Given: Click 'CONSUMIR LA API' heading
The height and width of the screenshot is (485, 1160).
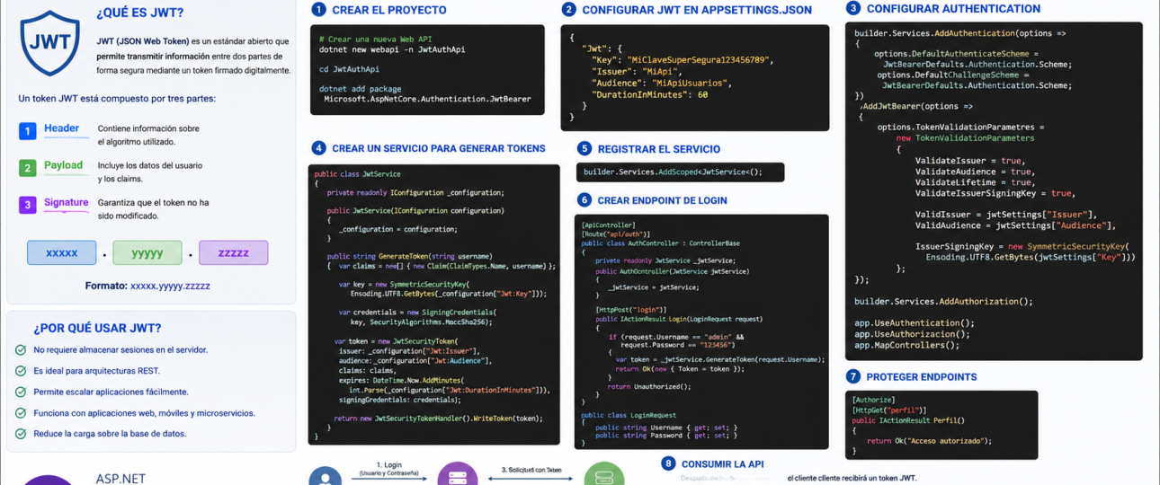Looking at the screenshot, I should pos(723,464).
